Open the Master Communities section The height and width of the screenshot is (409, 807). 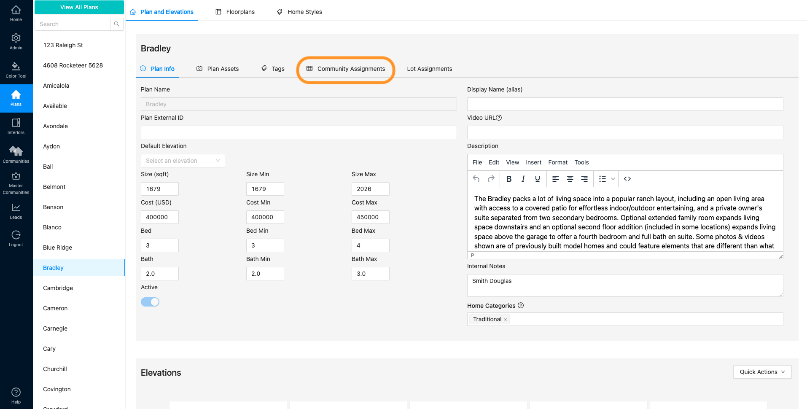[16, 183]
